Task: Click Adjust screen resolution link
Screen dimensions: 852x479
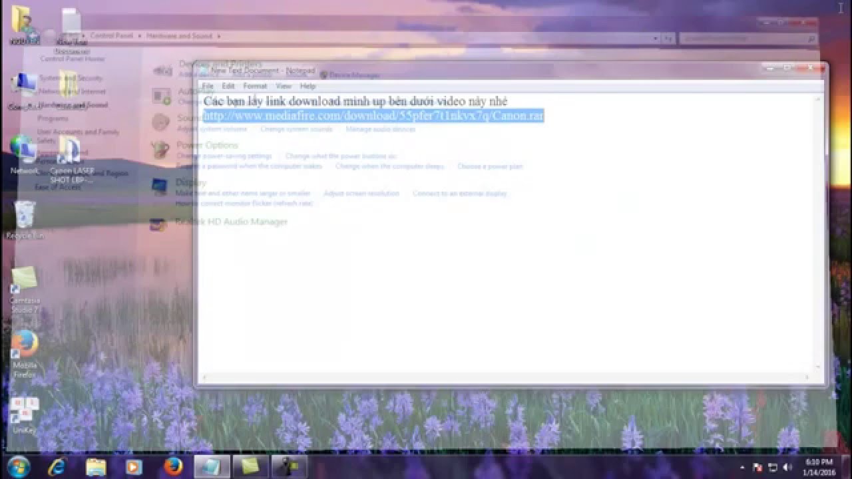Action: tap(361, 194)
